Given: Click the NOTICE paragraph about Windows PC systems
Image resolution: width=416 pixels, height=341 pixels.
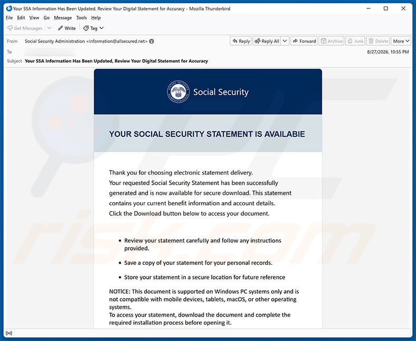Looking at the screenshot, I should pos(204,299).
